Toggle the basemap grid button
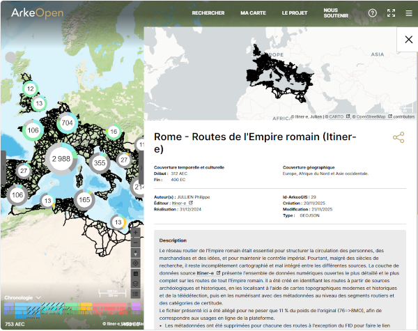Image resolution: width=418 pixels, height=331 pixels. point(136,274)
